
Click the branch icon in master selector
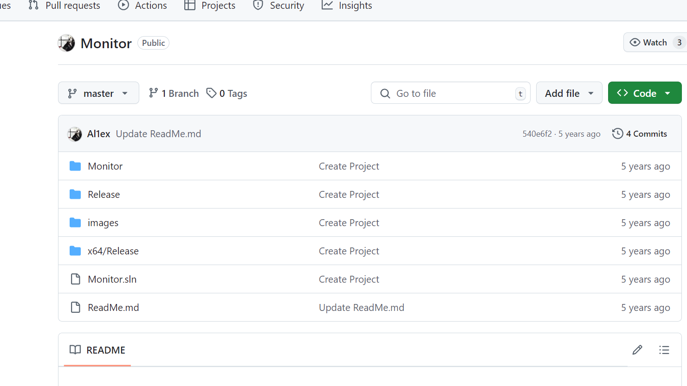[x=72, y=94]
